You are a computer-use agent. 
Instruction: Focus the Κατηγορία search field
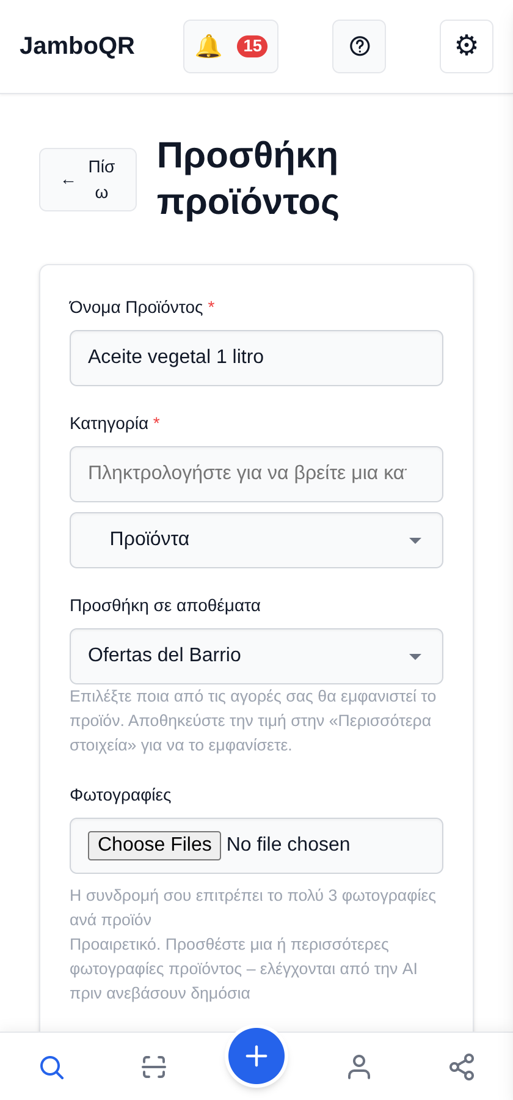tap(256, 474)
